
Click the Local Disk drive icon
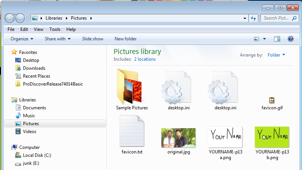tap(18, 155)
